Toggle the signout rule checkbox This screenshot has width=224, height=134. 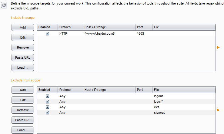point(47,112)
